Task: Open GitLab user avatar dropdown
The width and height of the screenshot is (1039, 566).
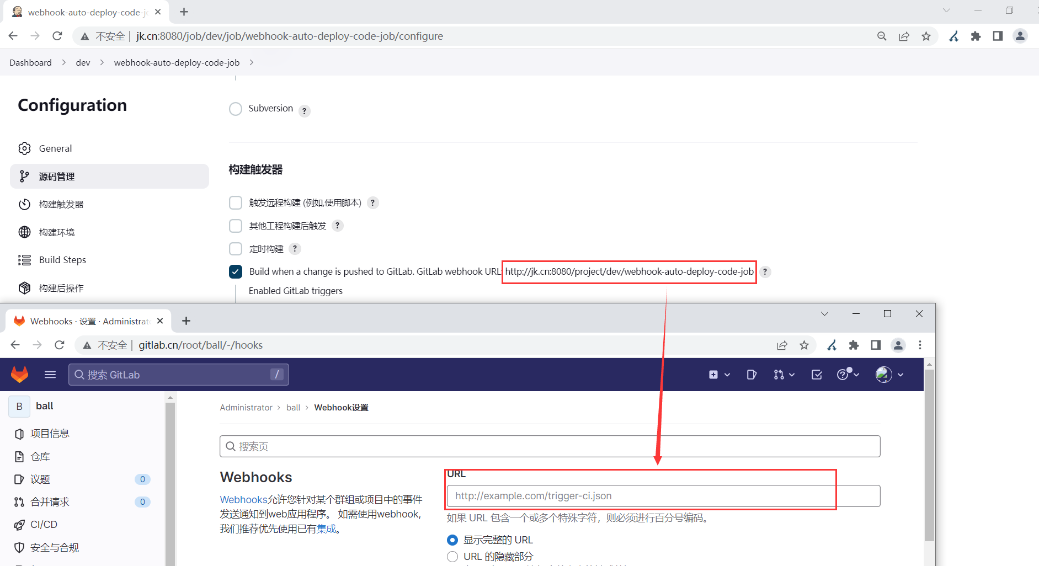Action: click(889, 375)
